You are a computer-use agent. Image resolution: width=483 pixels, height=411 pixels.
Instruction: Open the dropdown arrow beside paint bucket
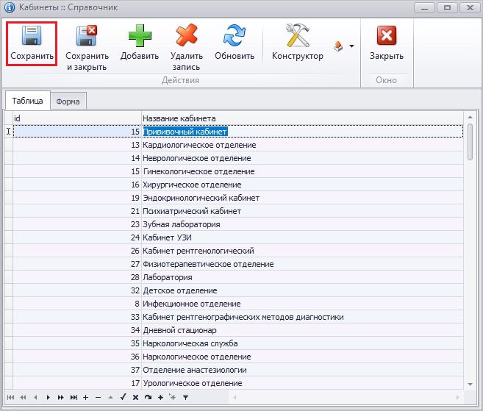[x=351, y=46]
